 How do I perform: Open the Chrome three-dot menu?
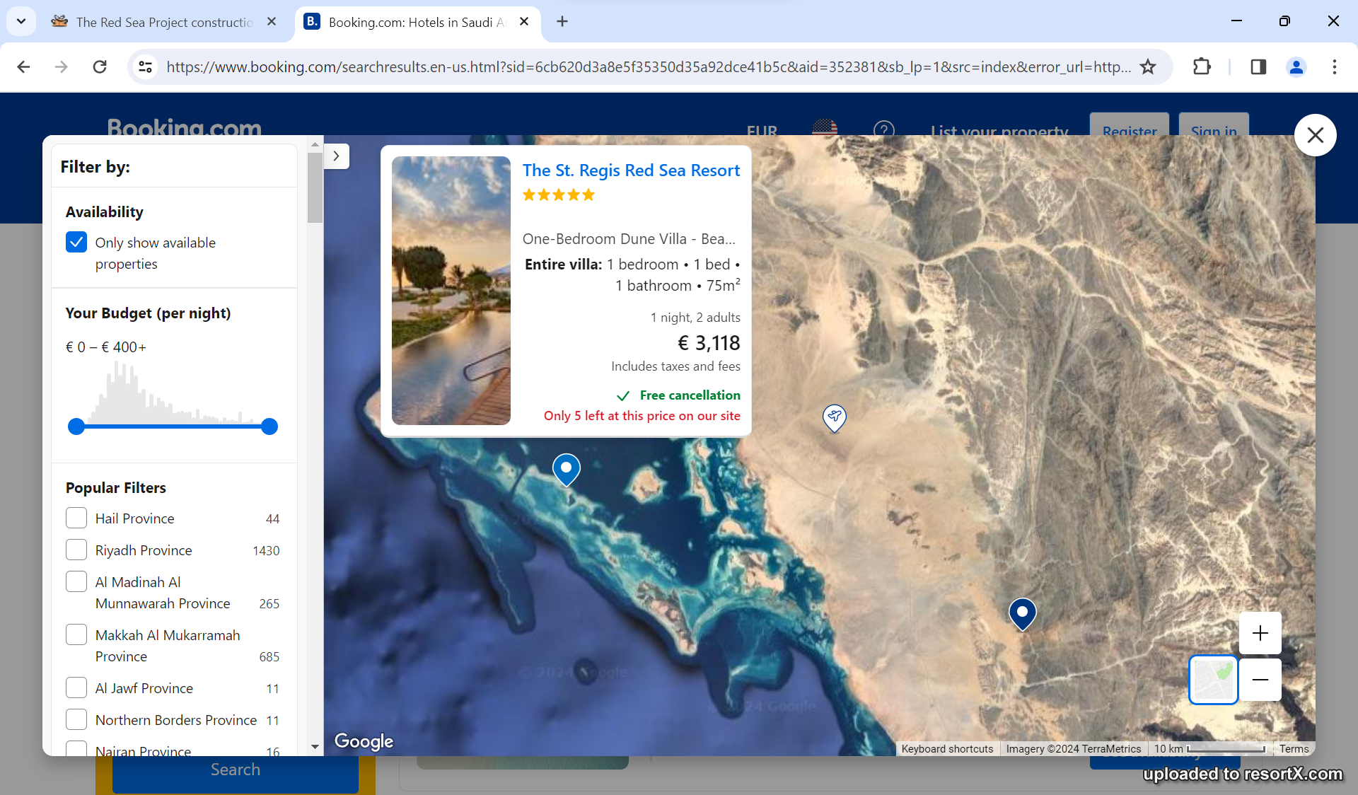coord(1335,66)
